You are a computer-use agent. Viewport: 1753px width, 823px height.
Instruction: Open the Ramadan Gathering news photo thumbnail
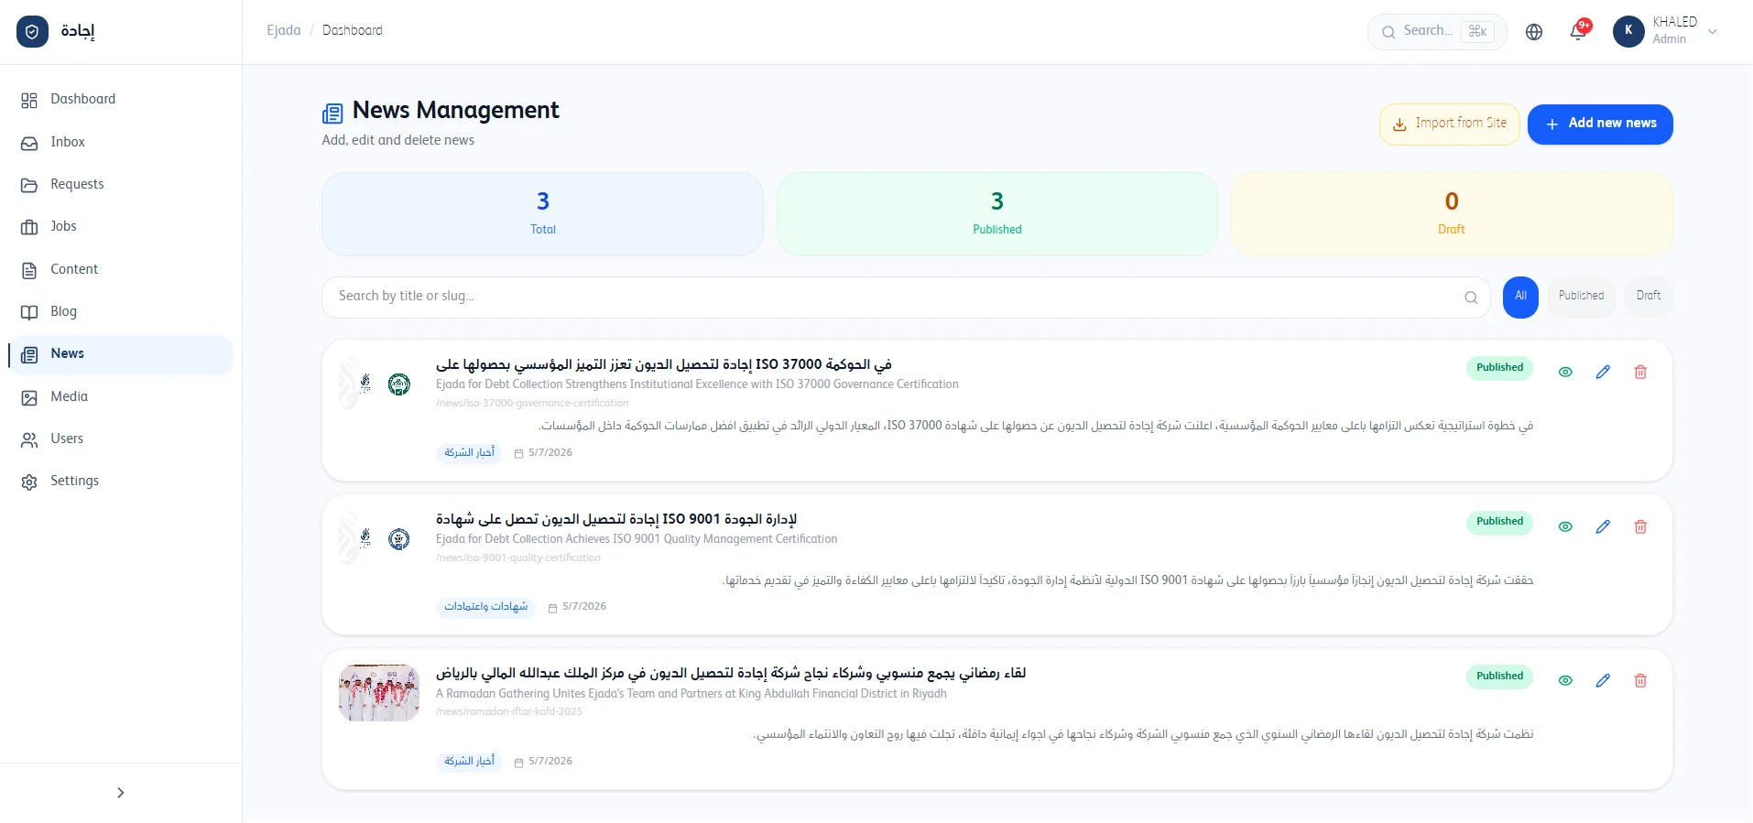[x=379, y=693]
